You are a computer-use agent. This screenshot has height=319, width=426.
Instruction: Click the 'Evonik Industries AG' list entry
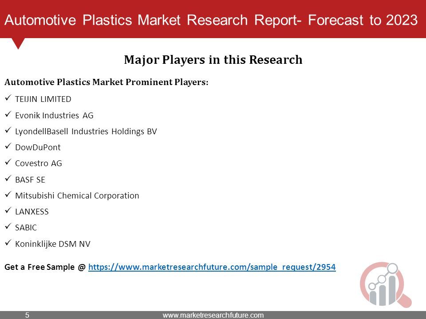pyautogui.click(x=54, y=115)
